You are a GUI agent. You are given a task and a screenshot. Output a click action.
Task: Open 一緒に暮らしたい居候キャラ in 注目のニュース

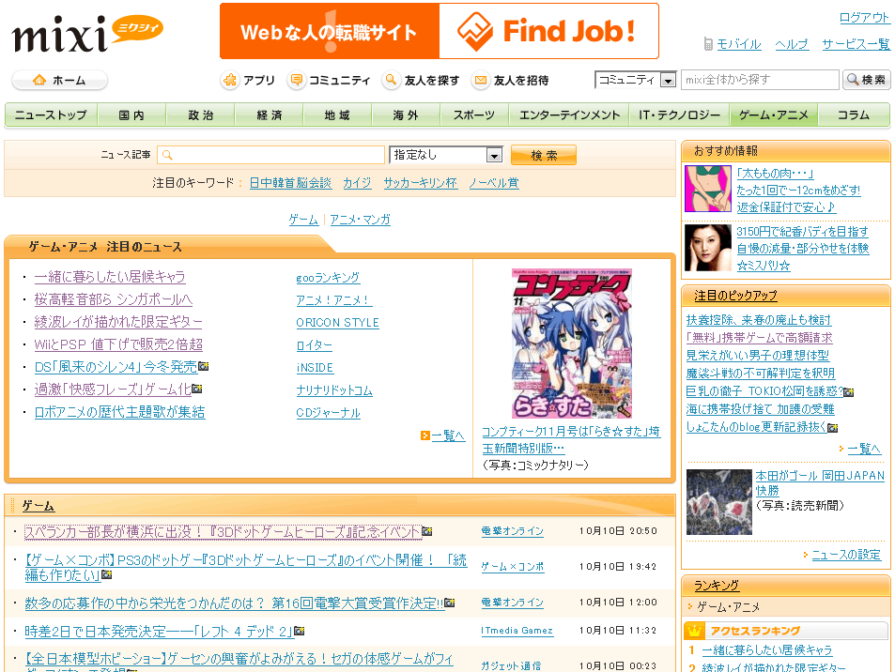[110, 277]
